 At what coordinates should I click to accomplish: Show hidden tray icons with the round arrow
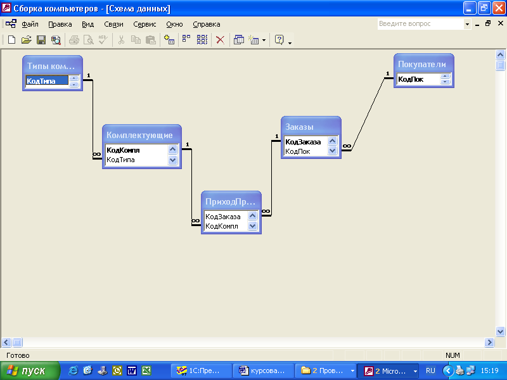tap(448, 370)
